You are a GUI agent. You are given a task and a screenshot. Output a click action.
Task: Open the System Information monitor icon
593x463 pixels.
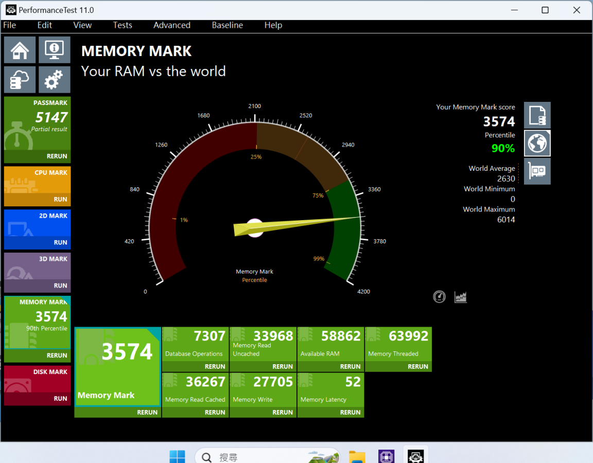pyautogui.click(x=55, y=50)
